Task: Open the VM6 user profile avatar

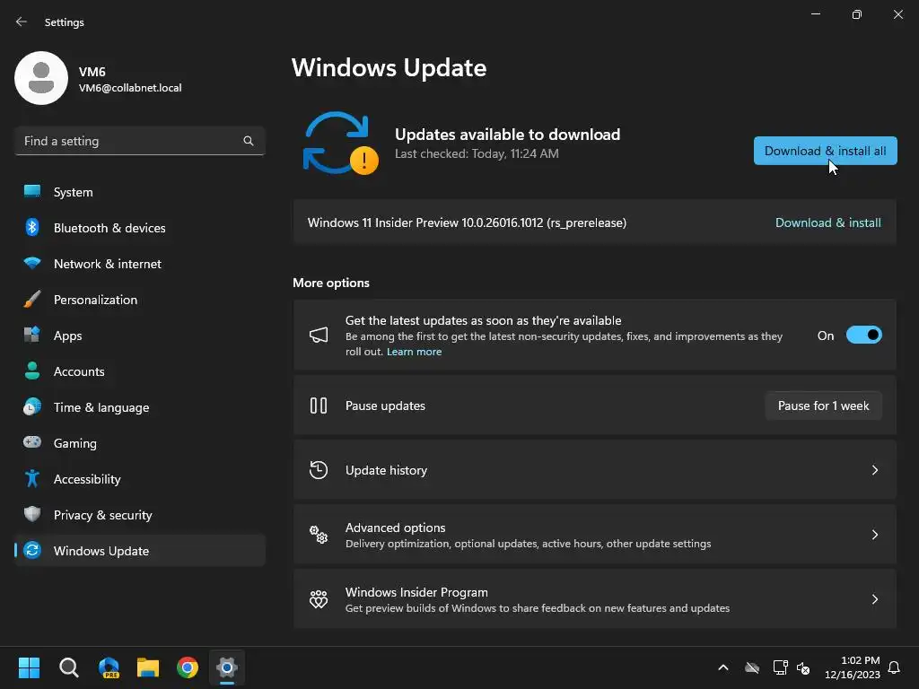Action: (x=41, y=78)
